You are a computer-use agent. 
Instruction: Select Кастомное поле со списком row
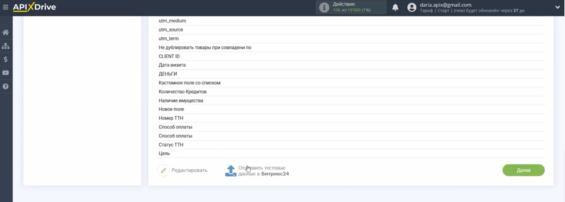(x=351, y=83)
